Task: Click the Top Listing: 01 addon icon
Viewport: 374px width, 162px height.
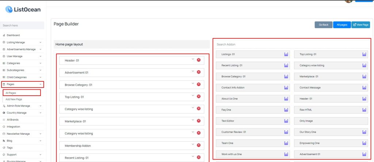Action: (364, 54)
